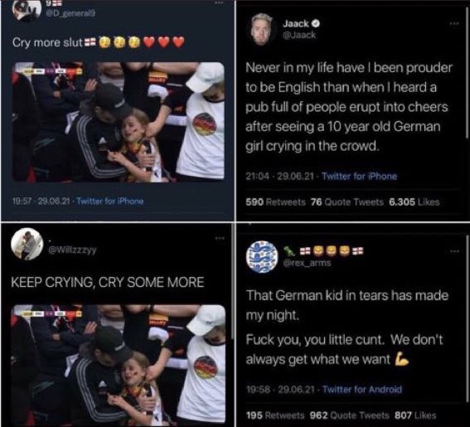Open the 962 Quote Tweets list
470x427 pixels.
[x=349, y=415]
